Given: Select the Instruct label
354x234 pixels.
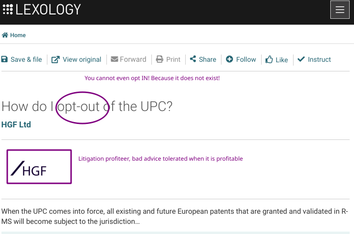Looking at the screenshot, I should click(319, 59).
